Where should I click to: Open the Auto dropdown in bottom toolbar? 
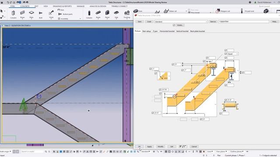pyautogui.click(x=210, y=151)
